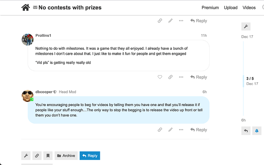
Task: Toggle the notification bell in timeline
Action: click(257, 131)
